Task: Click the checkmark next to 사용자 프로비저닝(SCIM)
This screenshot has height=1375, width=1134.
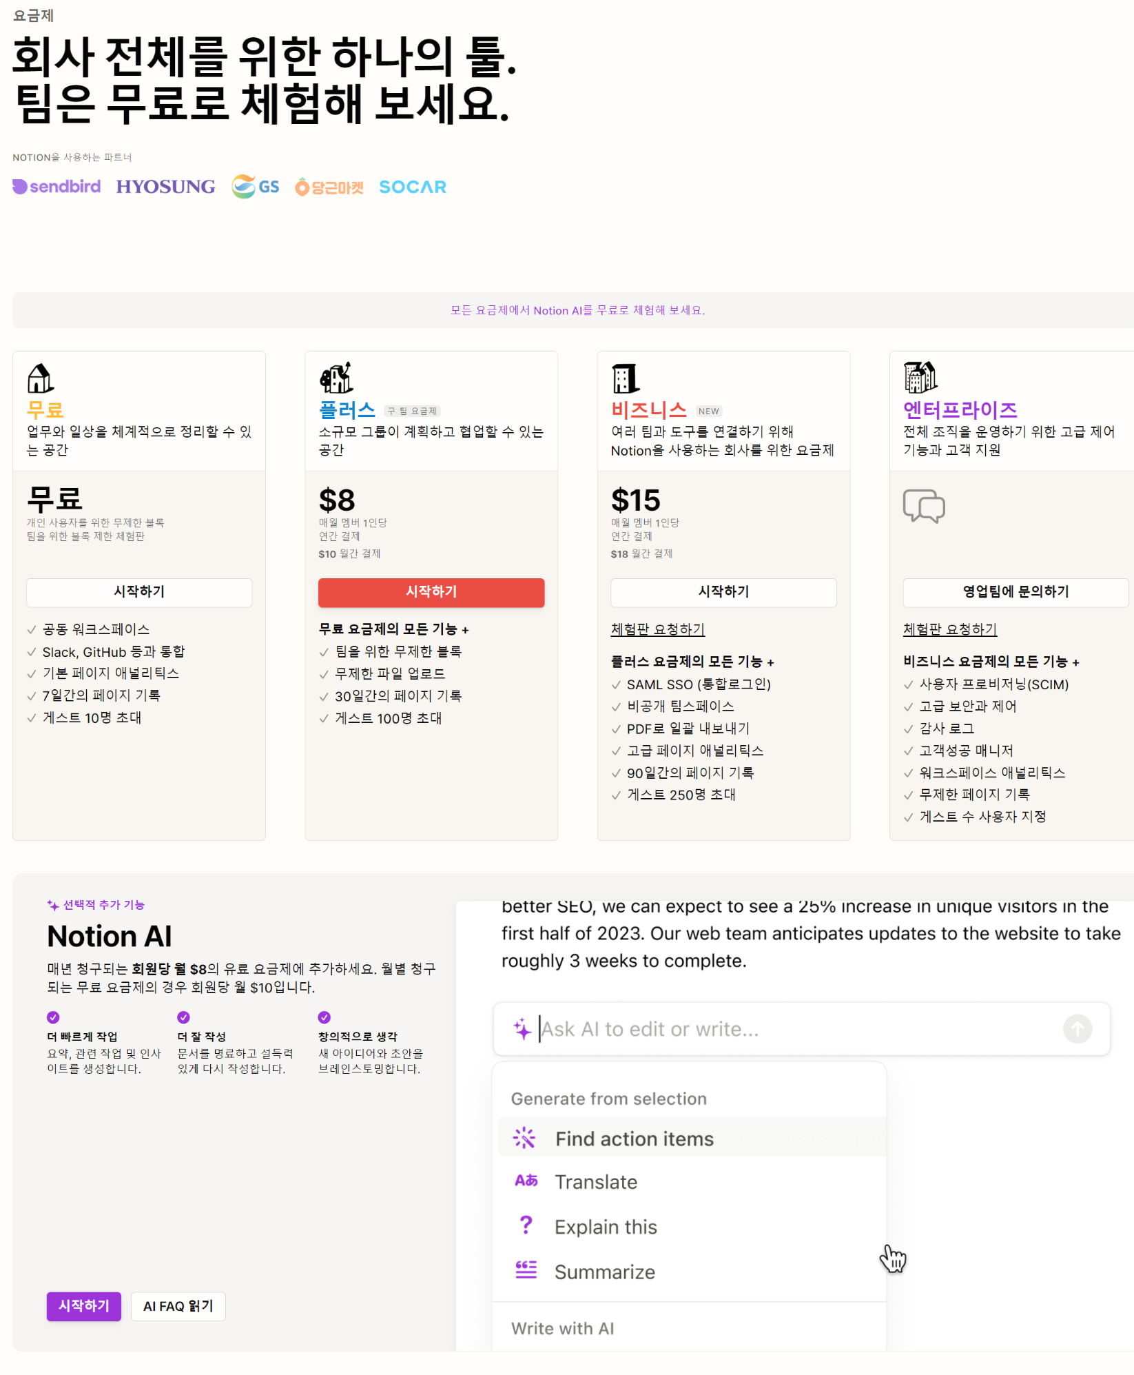Action: click(909, 685)
